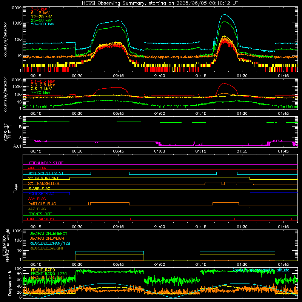Select the orange 6-12 keV legend label
The image size is (302, 302).
40,13
